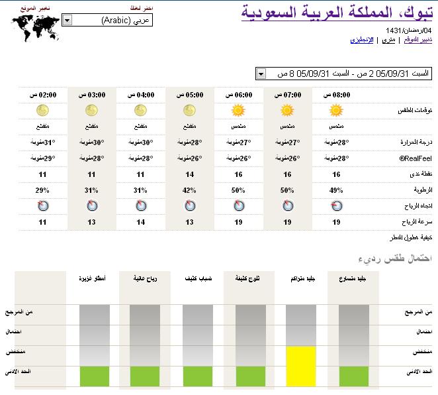
Task: Click the green bar for جليد متسارع
Action: (354, 376)
